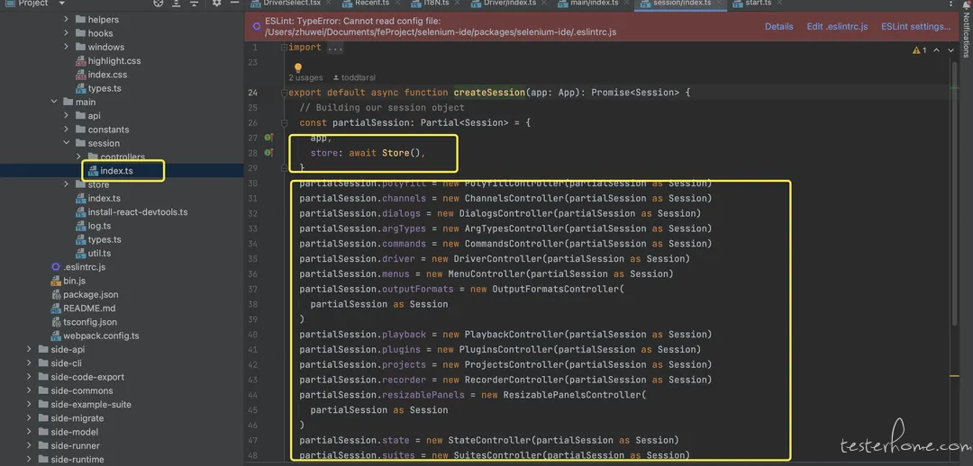The height and width of the screenshot is (466, 973).
Task: Open ESLint settings link
Action: 916,27
